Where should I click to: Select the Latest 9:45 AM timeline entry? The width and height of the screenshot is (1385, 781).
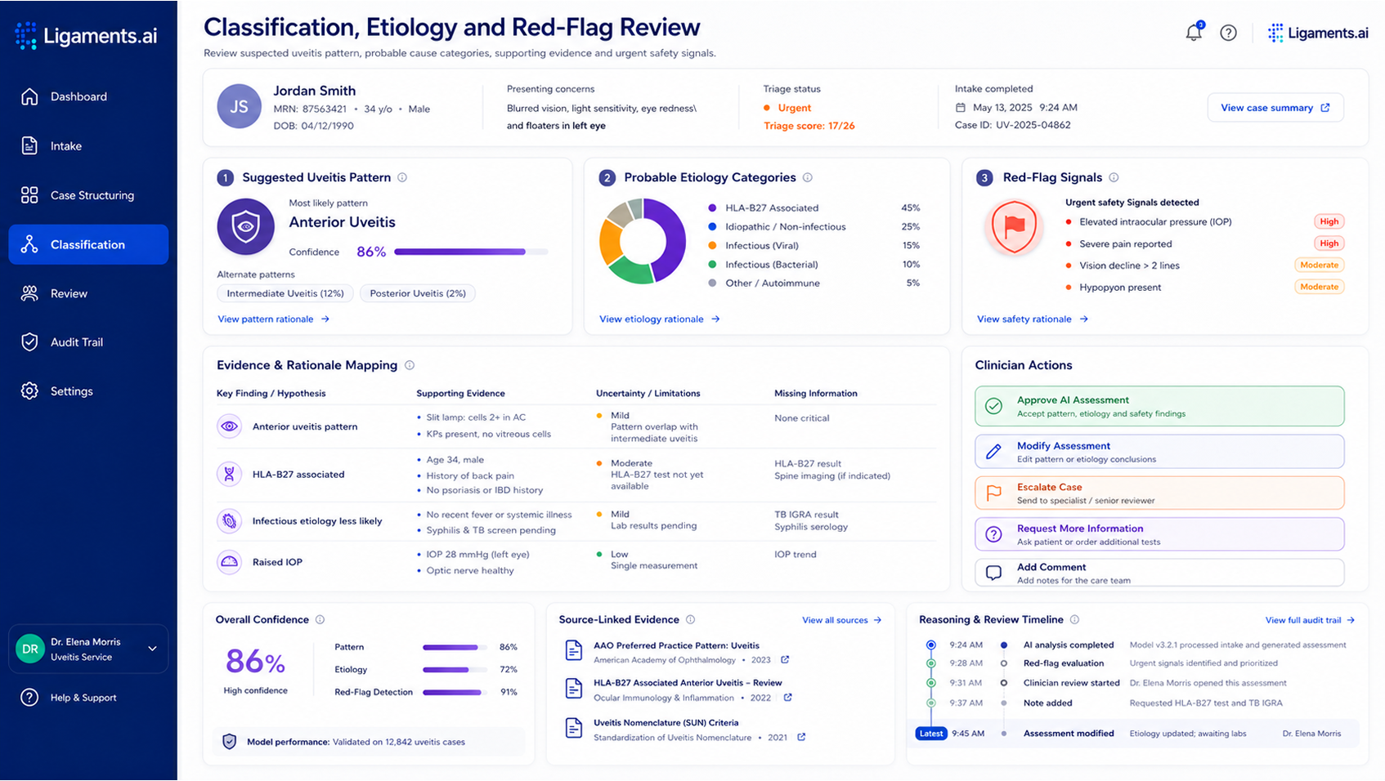point(1136,734)
